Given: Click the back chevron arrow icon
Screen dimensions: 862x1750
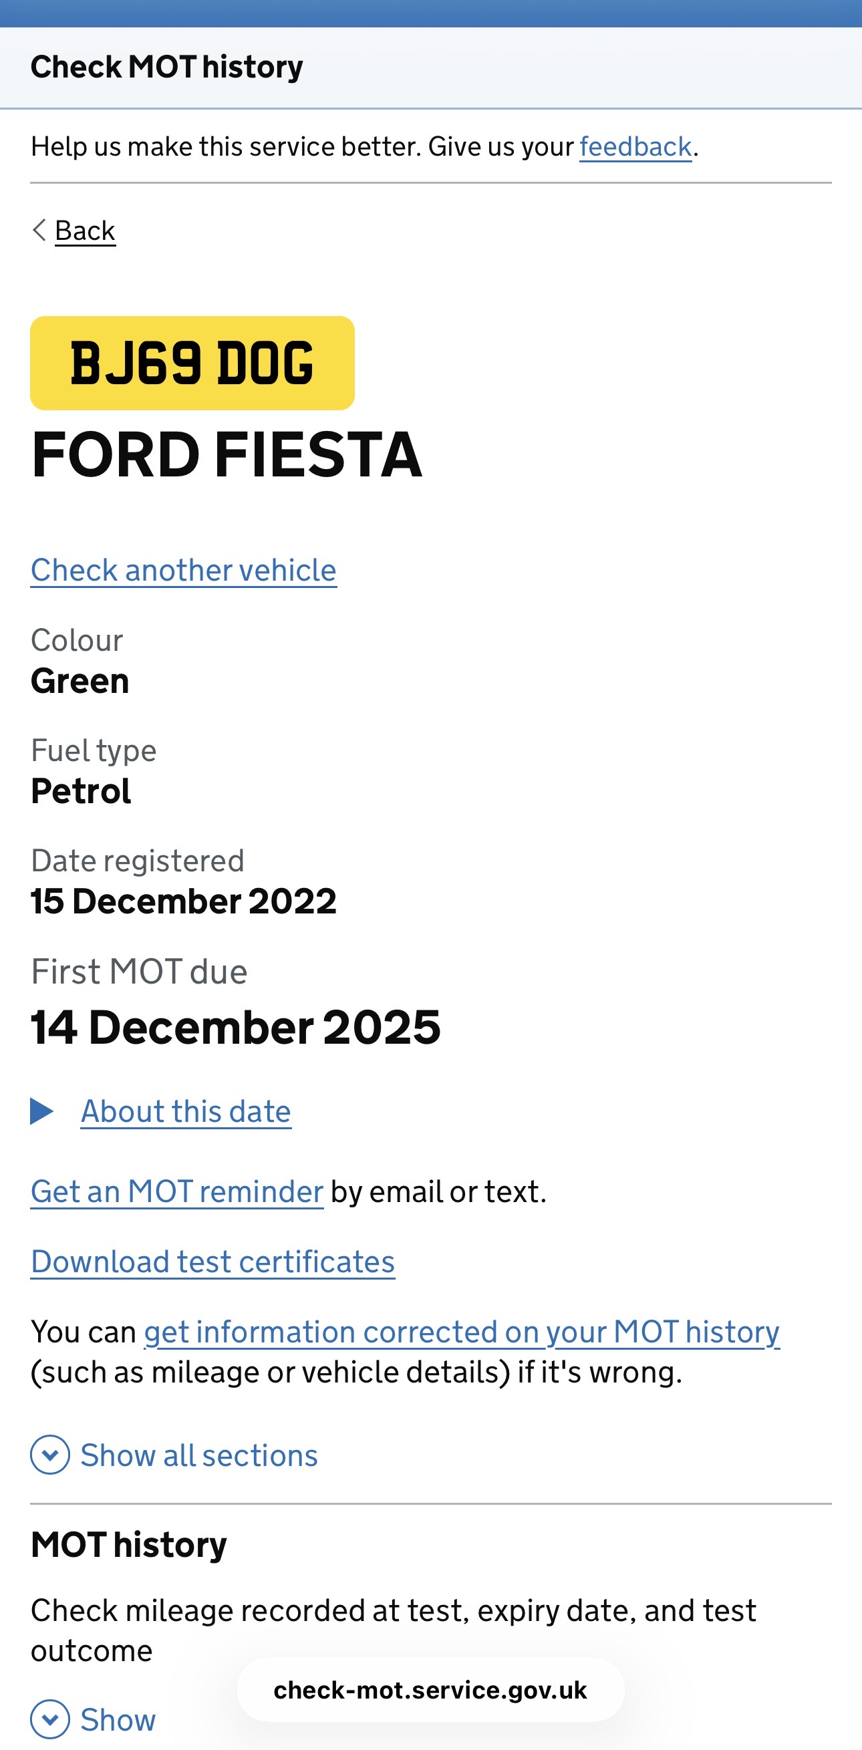Looking at the screenshot, I should click(x=39, y=231).
